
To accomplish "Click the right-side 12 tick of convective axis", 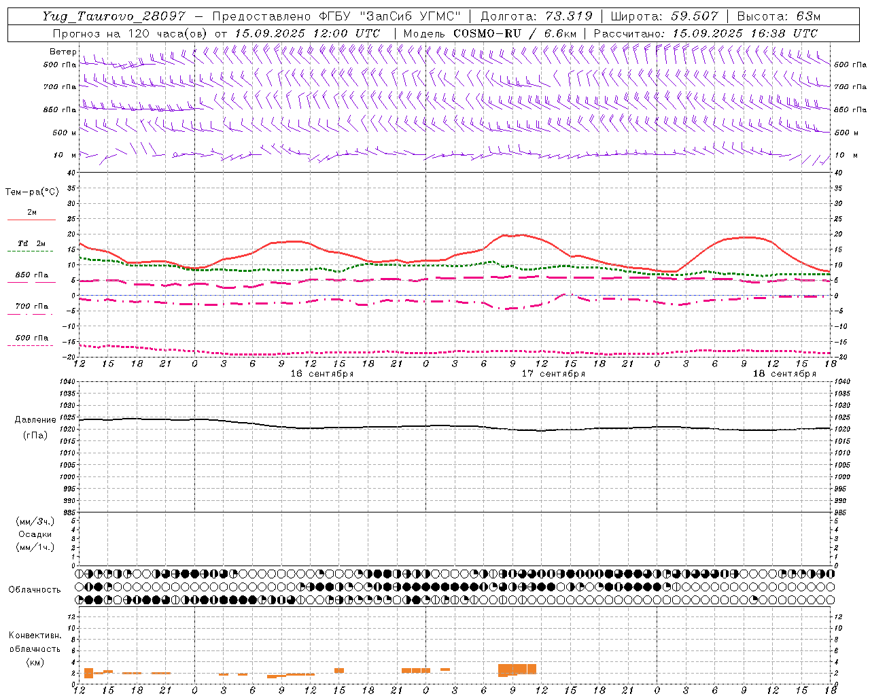I will [x=838, y=616].
